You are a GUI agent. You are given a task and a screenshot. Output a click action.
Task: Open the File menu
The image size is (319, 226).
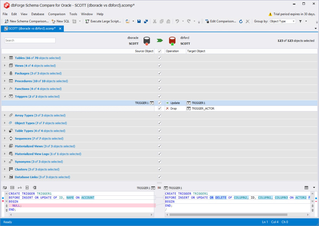(5, 14)
